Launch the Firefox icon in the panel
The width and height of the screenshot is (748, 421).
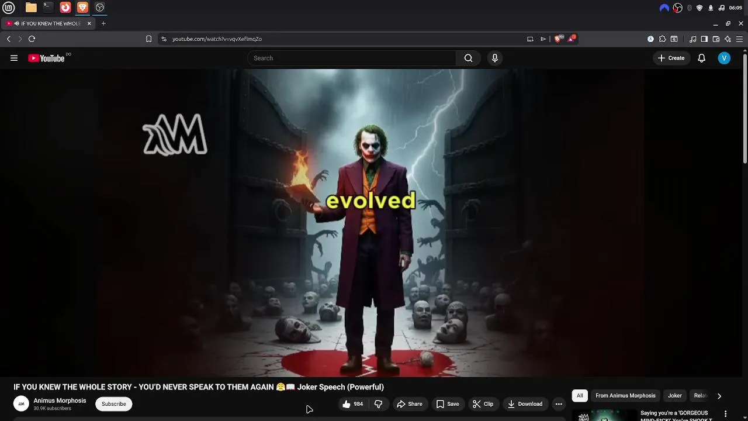[65, 8]
